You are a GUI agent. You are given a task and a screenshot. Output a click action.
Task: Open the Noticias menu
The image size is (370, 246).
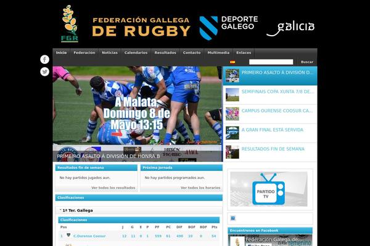[x=110, y=53]
